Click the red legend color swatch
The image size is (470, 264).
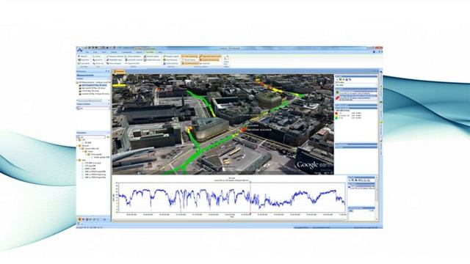point(336,114)
